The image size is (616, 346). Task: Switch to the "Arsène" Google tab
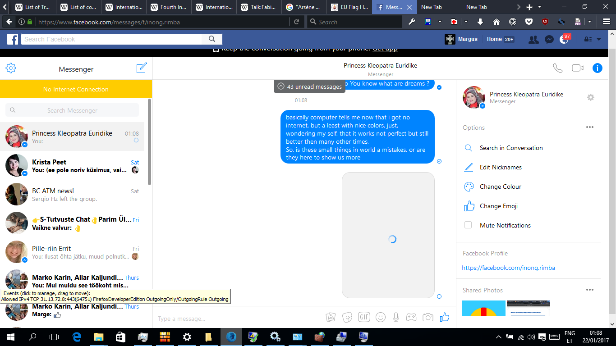click(x=304, y=7)
